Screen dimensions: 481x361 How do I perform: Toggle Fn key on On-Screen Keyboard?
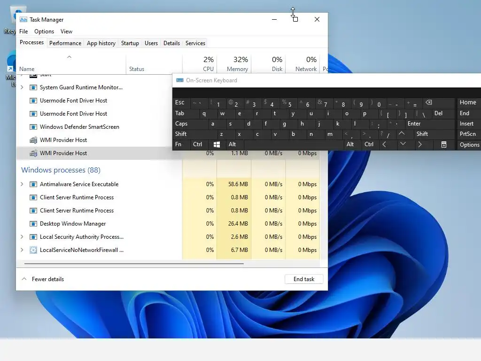(181, 144)
